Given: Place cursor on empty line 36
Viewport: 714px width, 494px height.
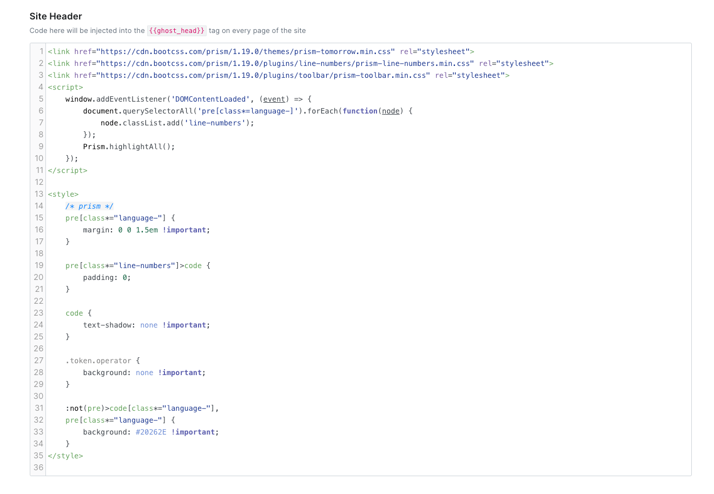Looking at the screenshot, I should click(368, 468).
